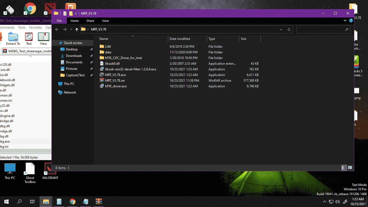Open the Windows Start menu
Screen dimensions: 368x207
click(x=6, y=201)
